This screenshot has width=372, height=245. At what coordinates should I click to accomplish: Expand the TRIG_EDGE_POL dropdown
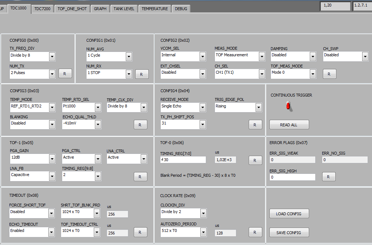(239, 107)
